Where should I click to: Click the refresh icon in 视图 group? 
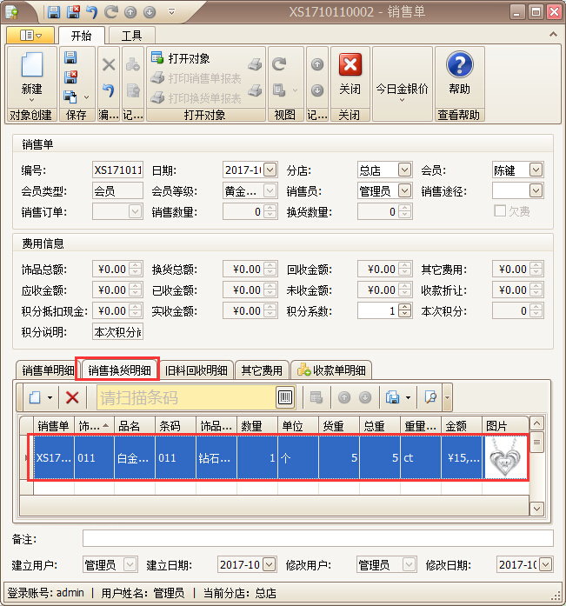[279, 64]
